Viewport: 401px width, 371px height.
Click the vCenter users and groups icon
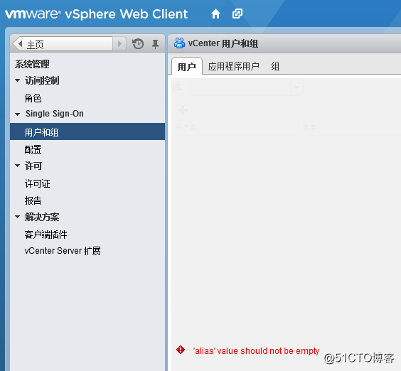(x=180, y=43)
